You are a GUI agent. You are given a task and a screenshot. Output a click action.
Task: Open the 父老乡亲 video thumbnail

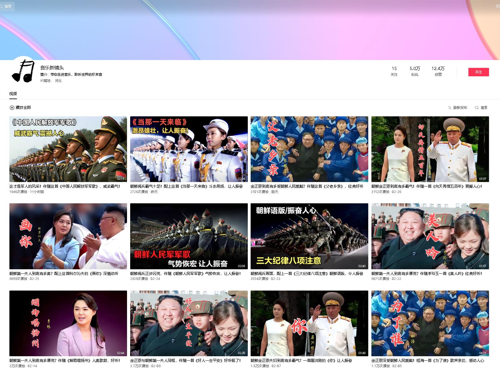pos(309,149)
